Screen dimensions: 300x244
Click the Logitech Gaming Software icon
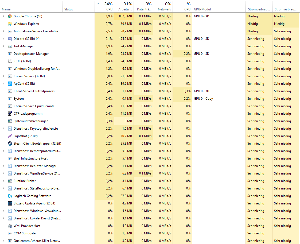(x=10, y=196)
